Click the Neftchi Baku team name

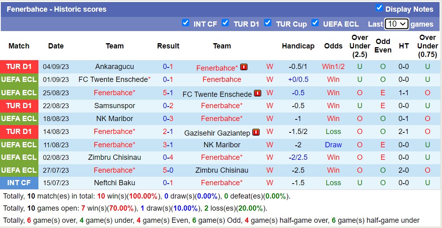pos(114,183)
